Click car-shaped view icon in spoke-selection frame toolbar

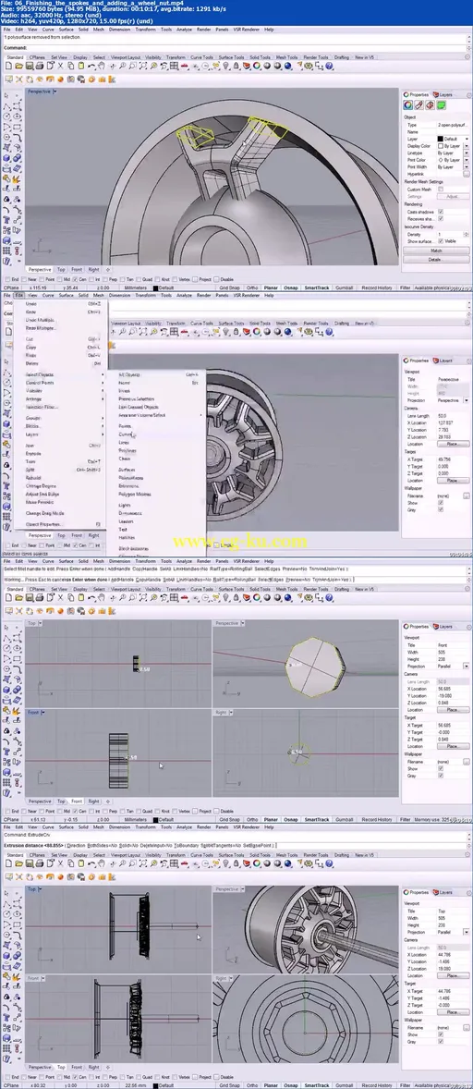pos(184,66)
